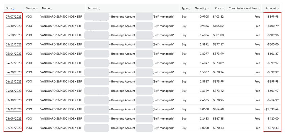Sort by the Quantity column header
Image resolution: width=285 pixels, height=136 pixels.
202,8
